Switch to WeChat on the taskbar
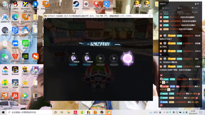Viewport: 205px width, 115px height. 108,112
